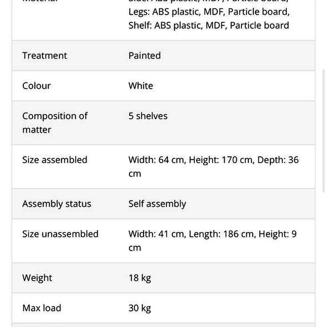Click the Shelf: ABS plastic material line
The width and height of the screenshot is (327, 327).
(x=209, y=25)
